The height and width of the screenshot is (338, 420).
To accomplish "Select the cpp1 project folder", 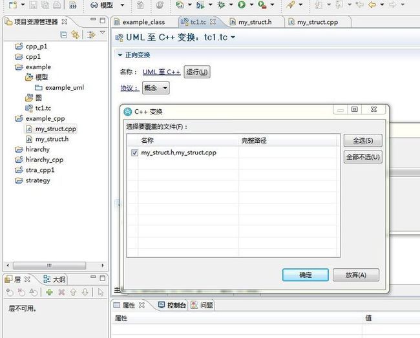I will coord(28,57).
